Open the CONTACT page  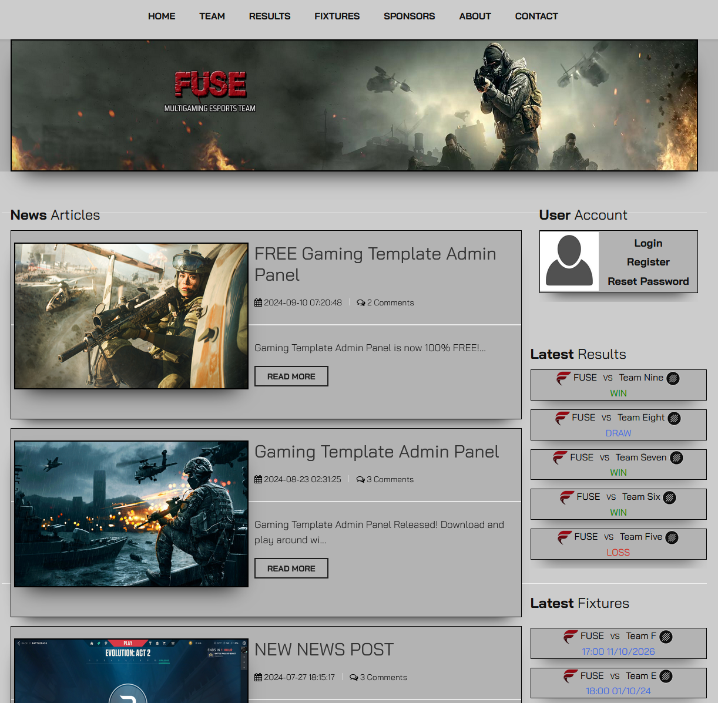536,16
